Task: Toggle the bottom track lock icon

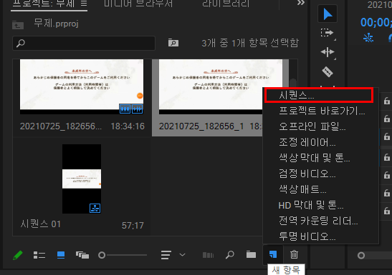Action: click(387, 211)
